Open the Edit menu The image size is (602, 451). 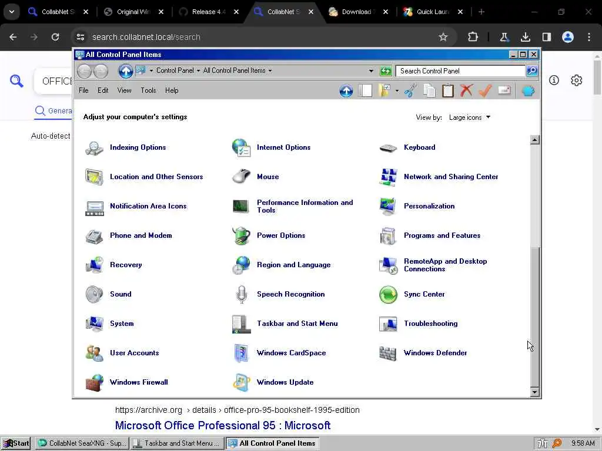tap(102, 90)
